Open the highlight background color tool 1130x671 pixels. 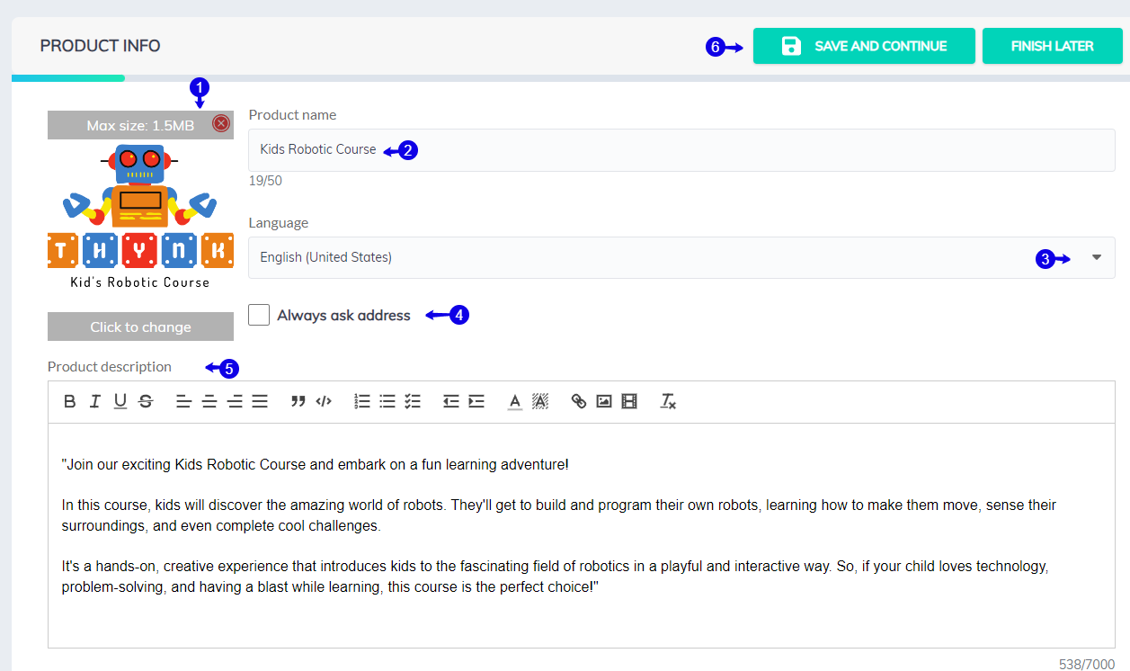point(539,401)
